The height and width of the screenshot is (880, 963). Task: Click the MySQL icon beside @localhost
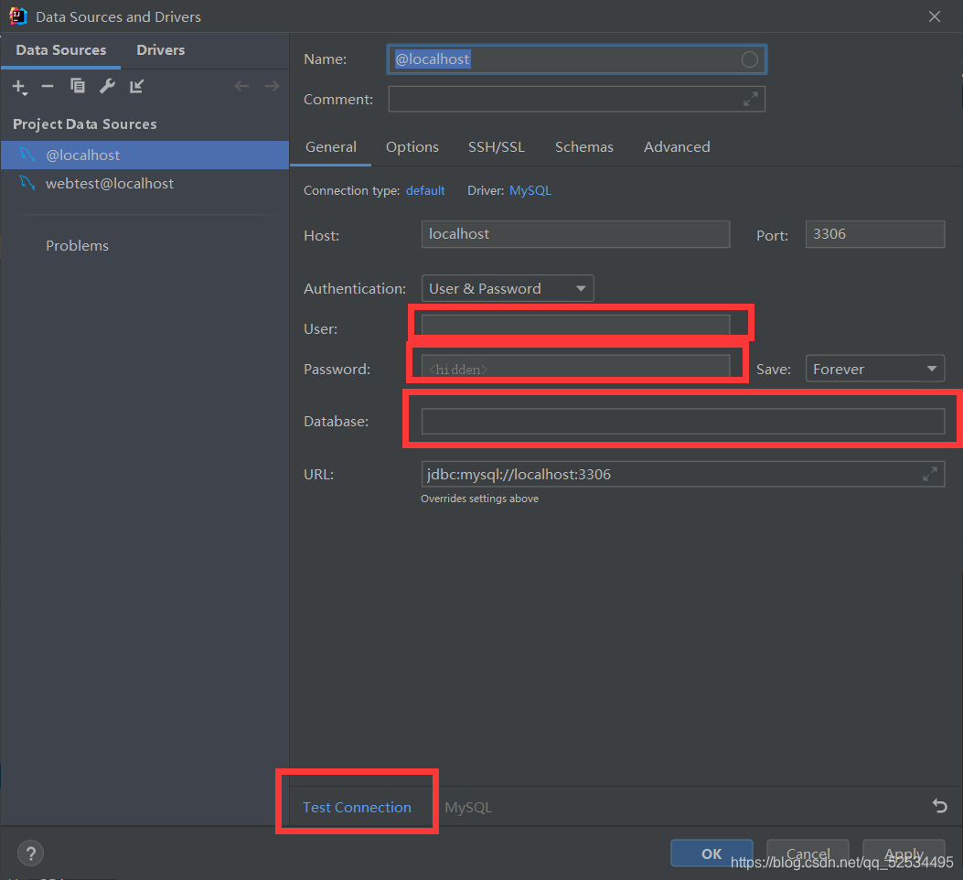(27, 155)
